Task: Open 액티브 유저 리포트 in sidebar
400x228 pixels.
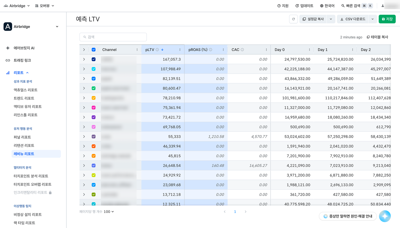Action: tap(28, 107)
